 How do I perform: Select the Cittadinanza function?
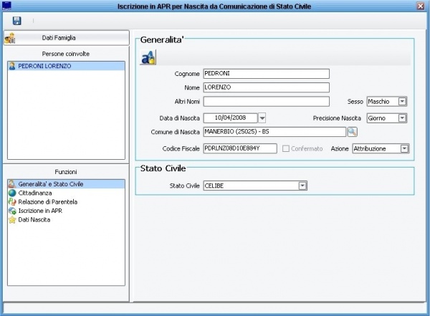click(x=66, y=193)
